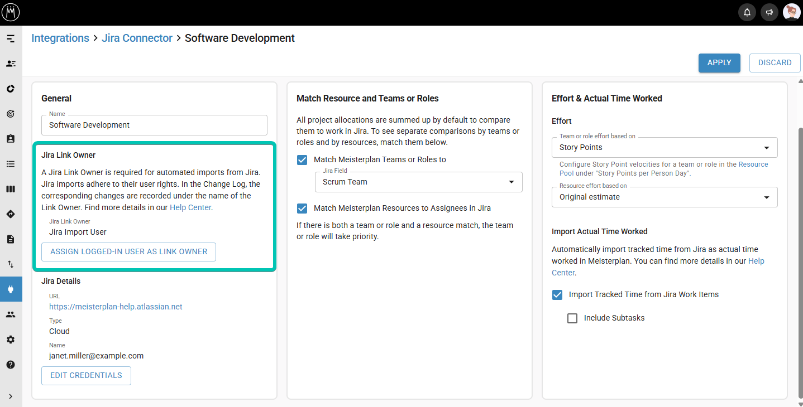The height and width of the screenshot is (407, 803).
Task: Open the pie chart sidebar icon
Action: (x=11, y=89)
